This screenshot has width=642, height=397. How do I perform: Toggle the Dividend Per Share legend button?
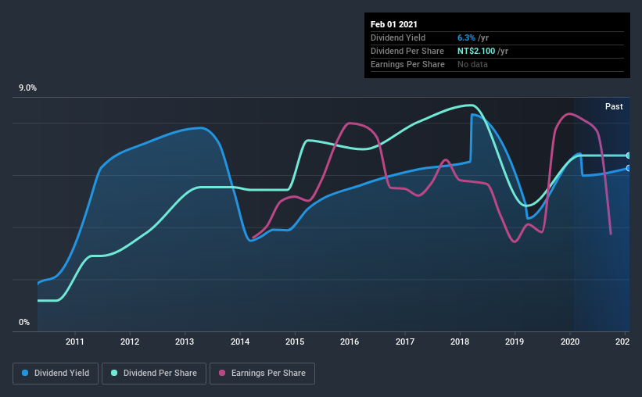pos(154,374)
